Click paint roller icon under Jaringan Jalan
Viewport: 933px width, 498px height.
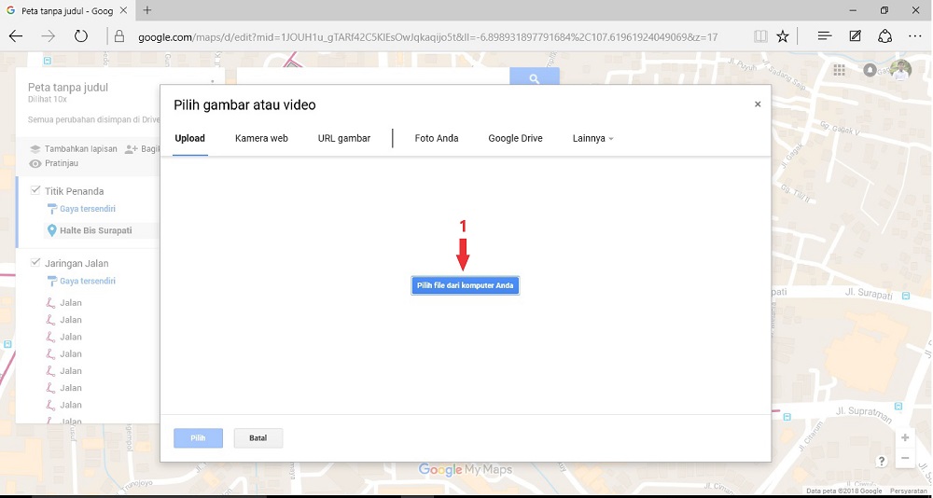tap(51, 281)
